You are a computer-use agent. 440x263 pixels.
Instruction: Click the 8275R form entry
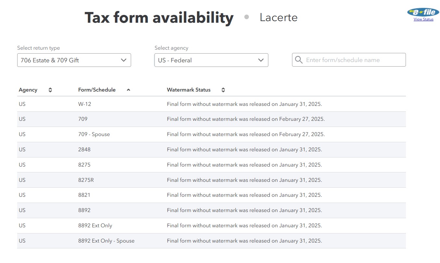(86, 180)
